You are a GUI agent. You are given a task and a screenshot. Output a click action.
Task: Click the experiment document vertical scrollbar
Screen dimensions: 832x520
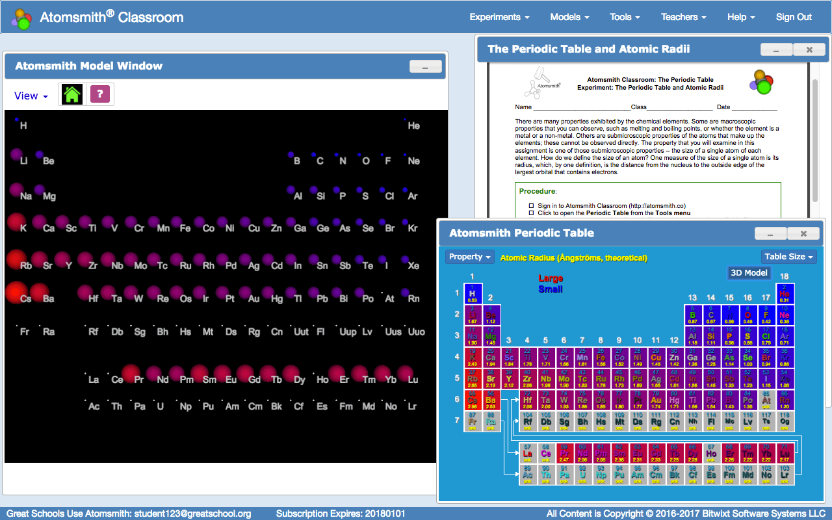[815, 139]
